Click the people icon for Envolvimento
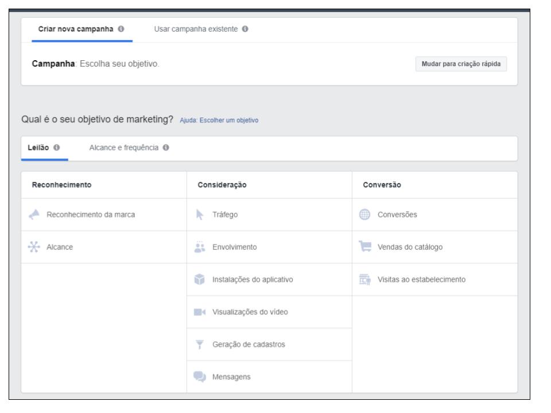Viewport: 551px width, 413px height. point(200,247)
